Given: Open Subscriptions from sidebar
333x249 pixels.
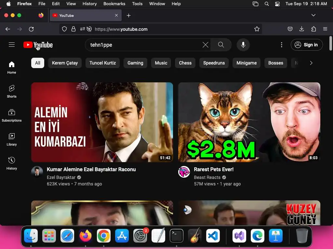Looking at the screenshot, I should click(12, 115).
